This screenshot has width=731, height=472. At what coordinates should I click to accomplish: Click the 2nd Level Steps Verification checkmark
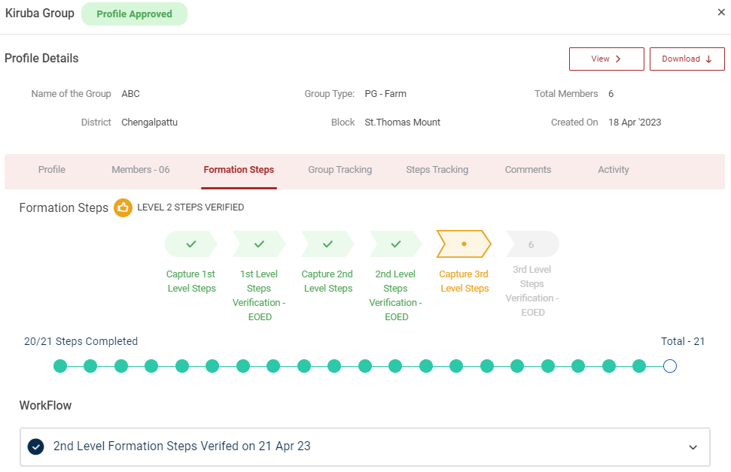pos(396,244)
